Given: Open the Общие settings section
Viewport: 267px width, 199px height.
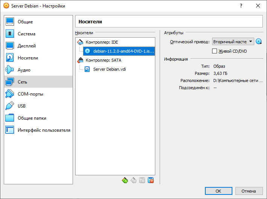Looking at the screenshot, I should pyautogui.click(x=25, y=22).
